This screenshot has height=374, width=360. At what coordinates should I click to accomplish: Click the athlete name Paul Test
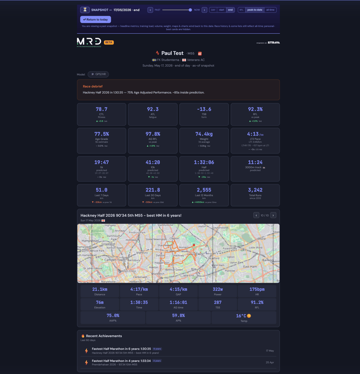tap(172, 53)
